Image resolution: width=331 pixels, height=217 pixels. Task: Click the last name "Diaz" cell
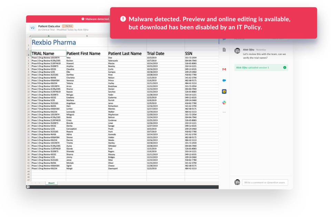[127, 58]
